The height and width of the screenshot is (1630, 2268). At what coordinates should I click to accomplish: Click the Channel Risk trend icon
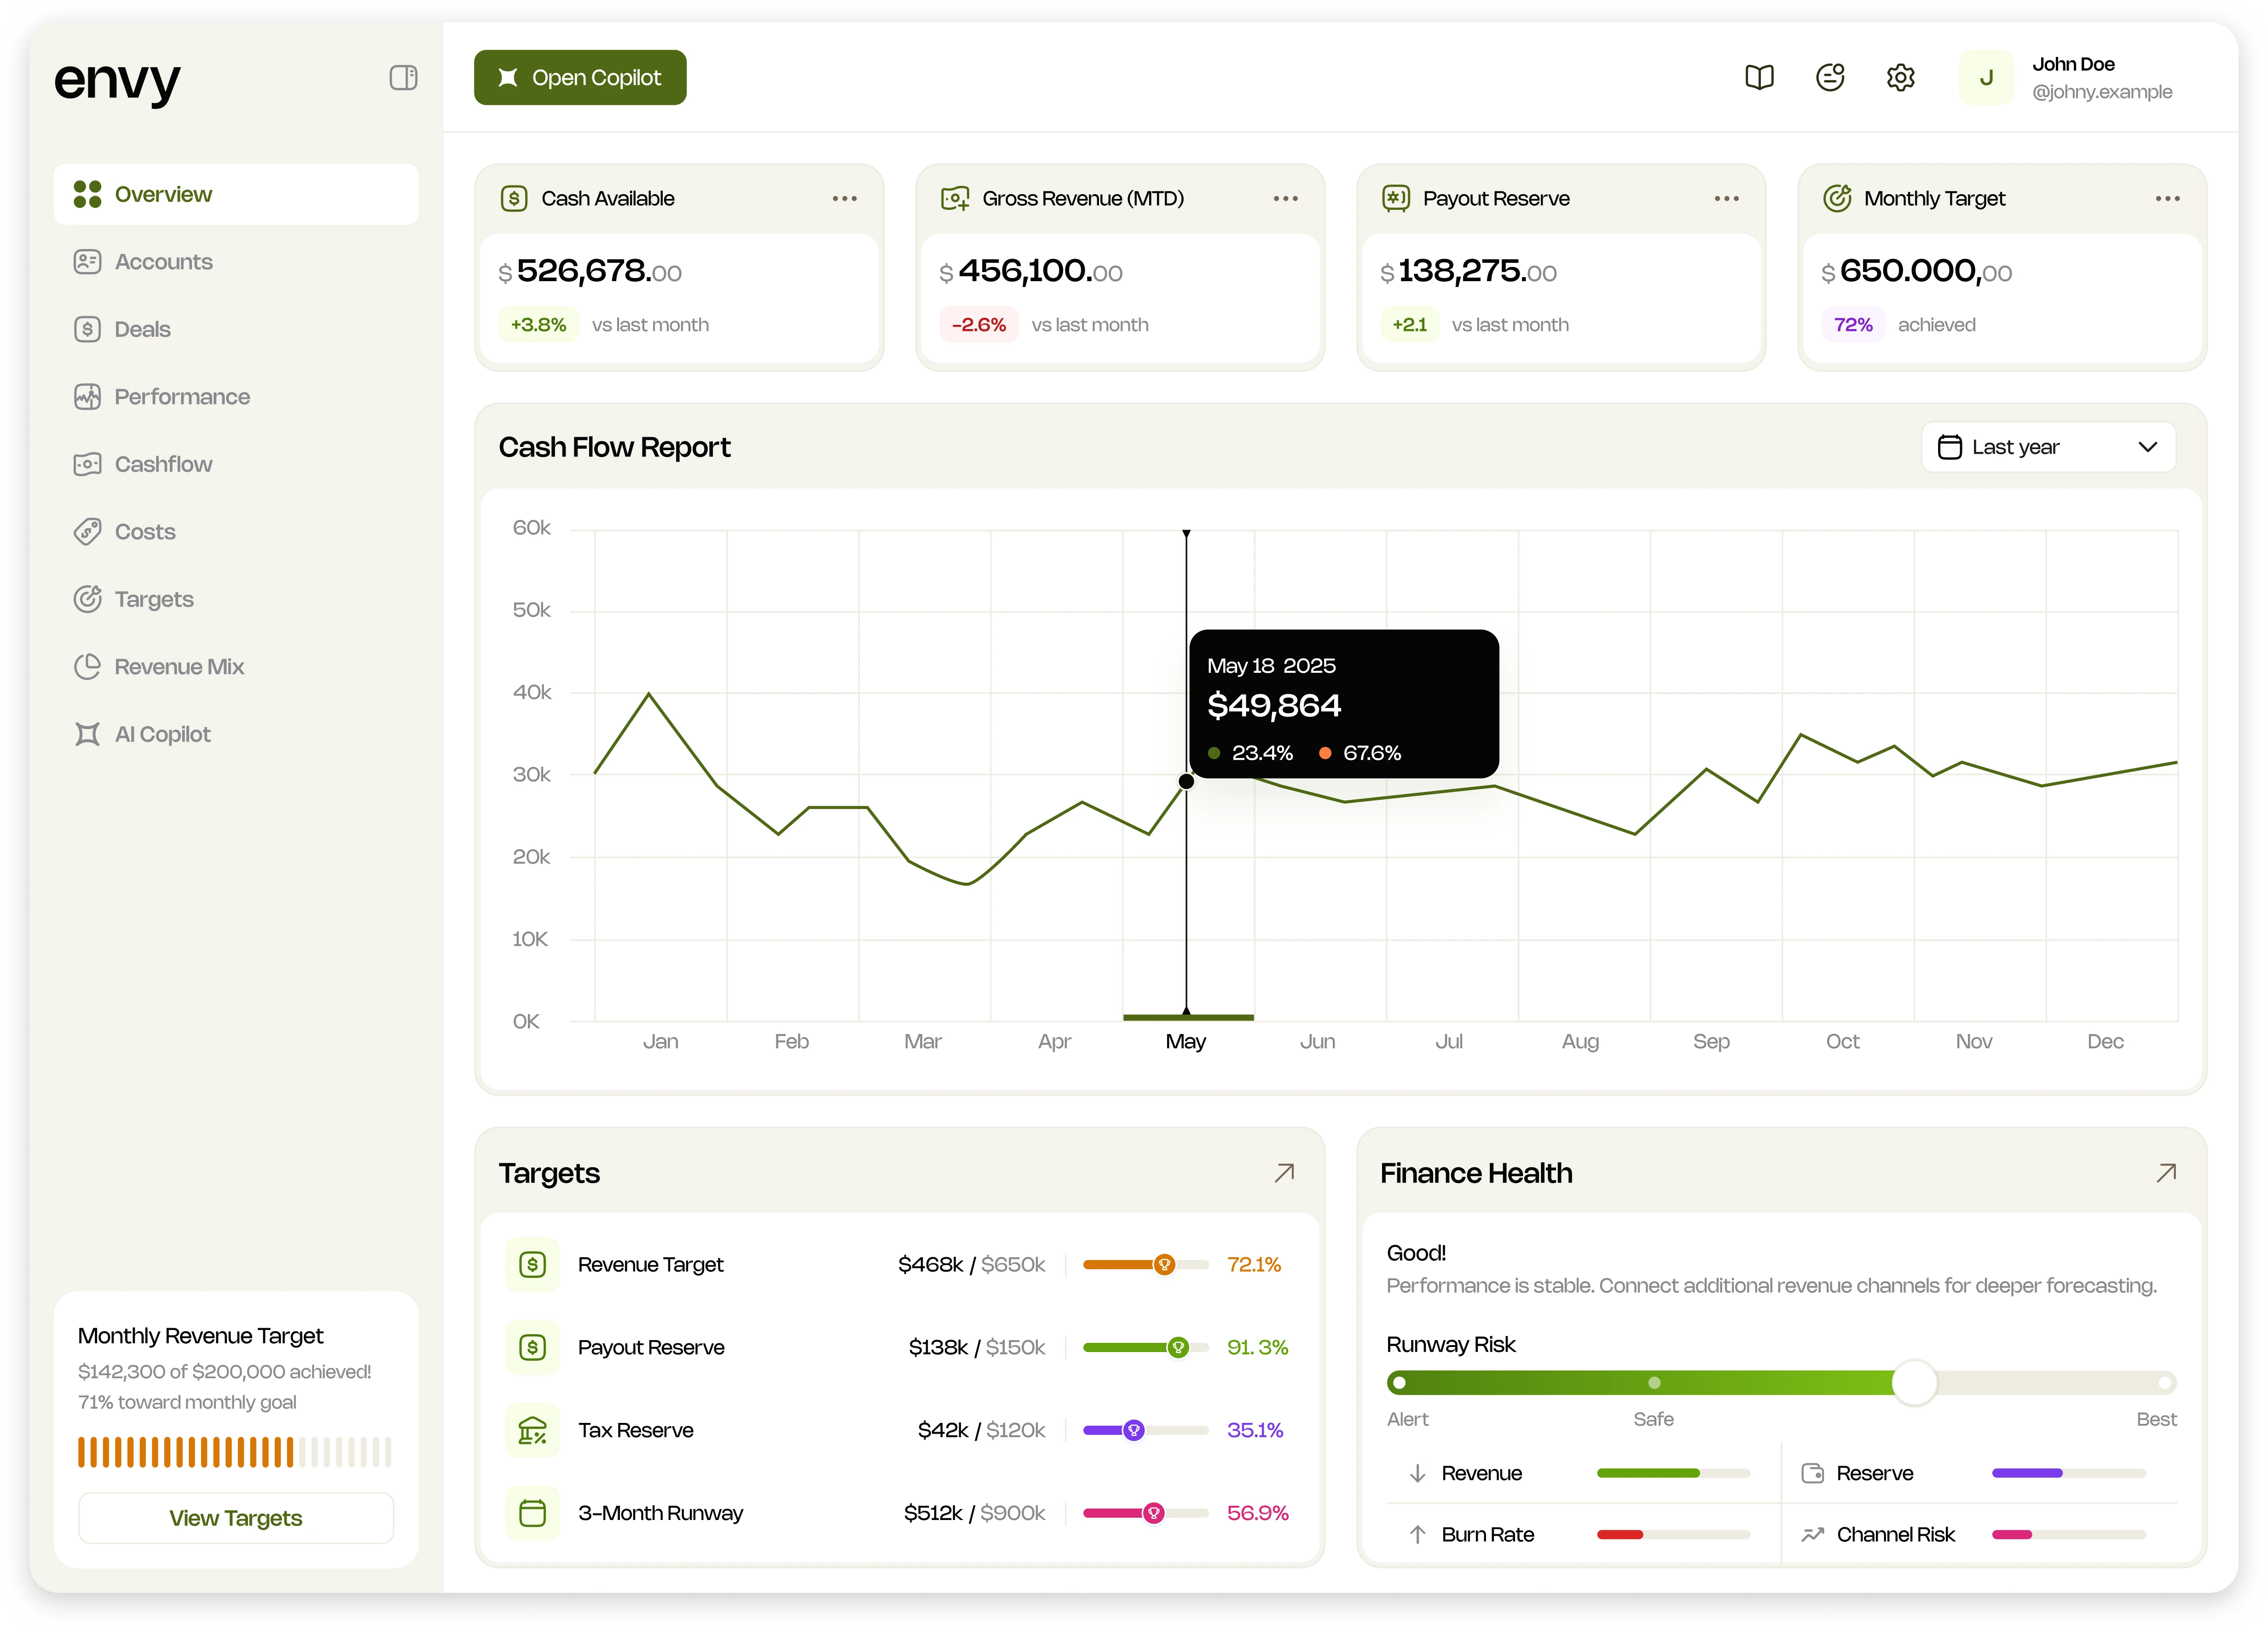(1812, 1534)
